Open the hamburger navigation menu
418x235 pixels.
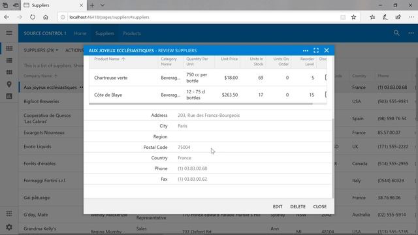pos(9,33)
